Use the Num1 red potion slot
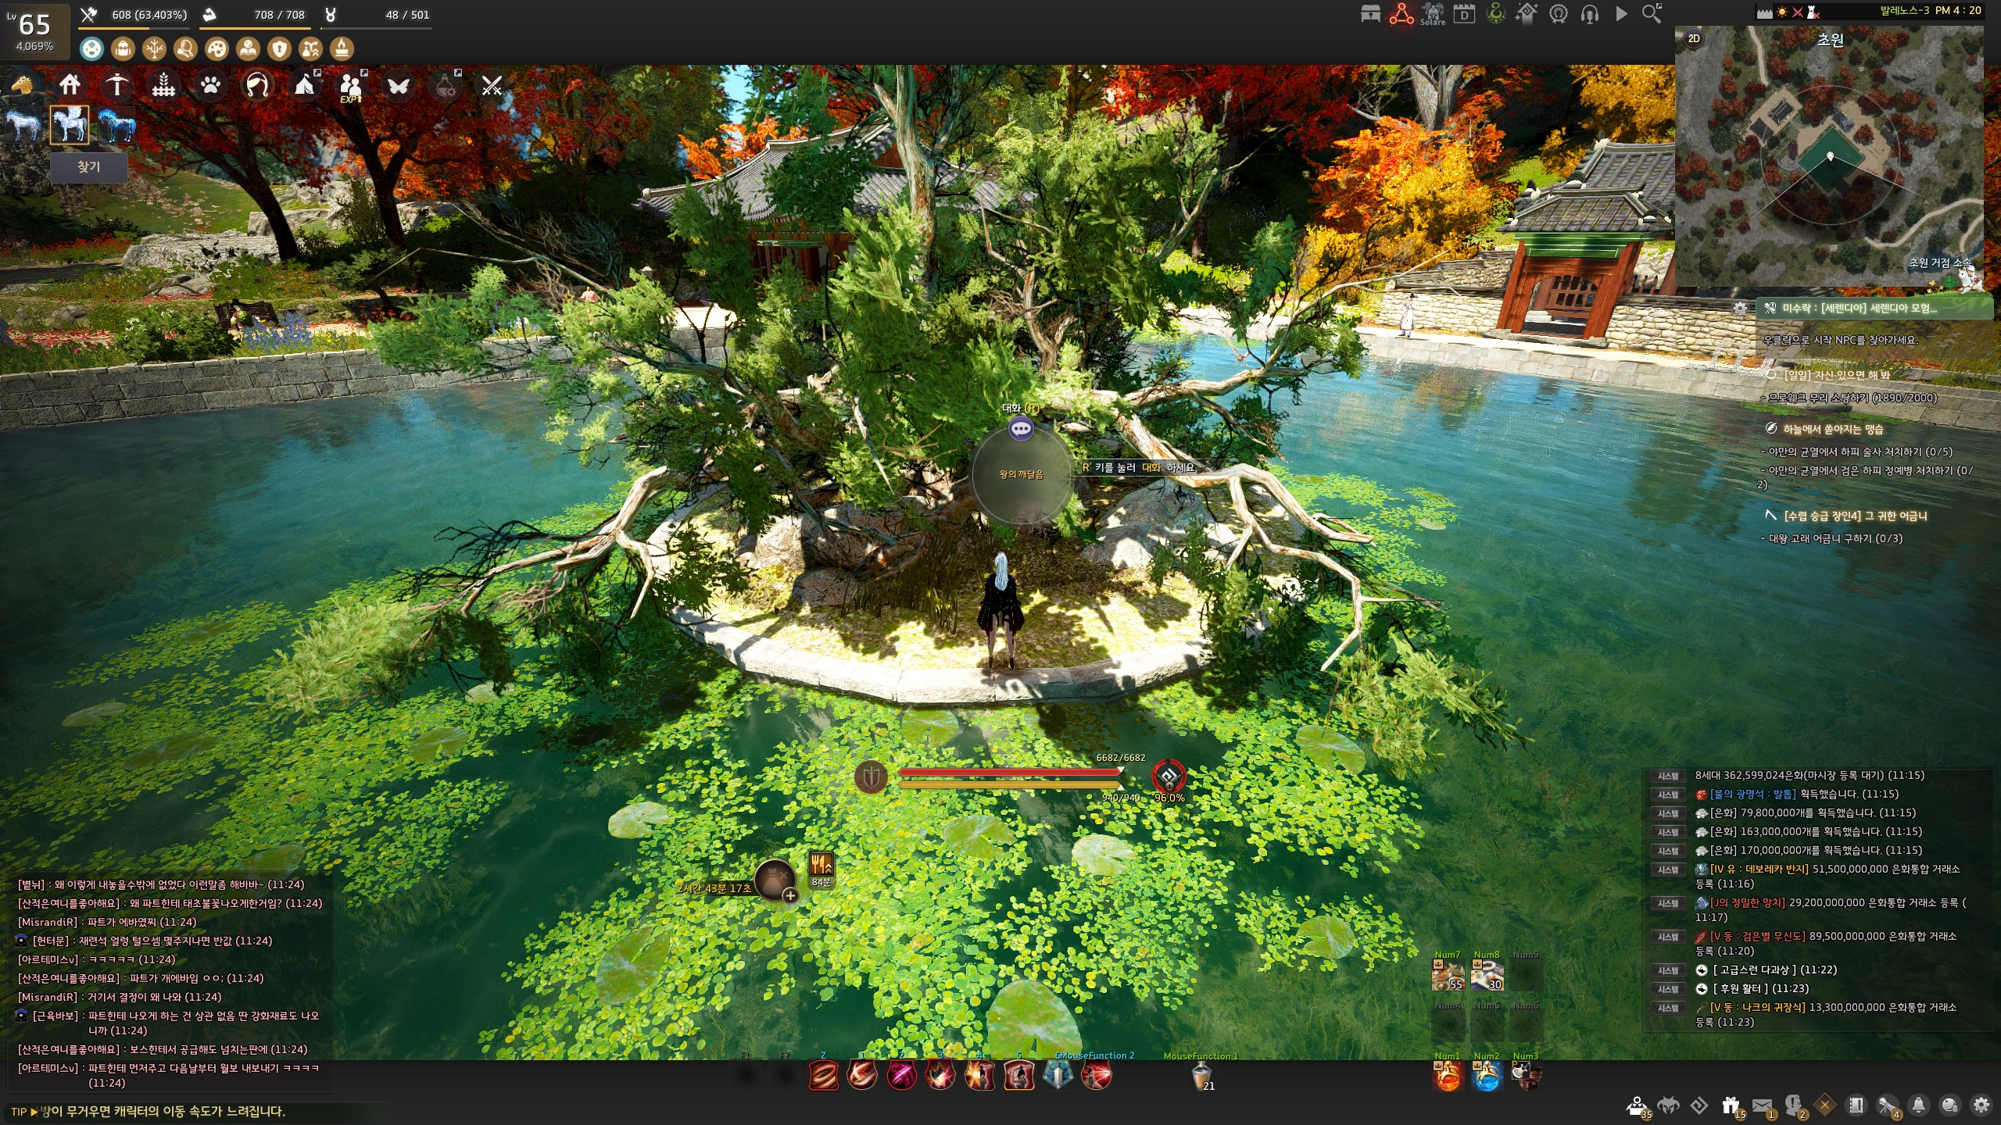Screen dimensions: 2001x1125 point(1448,1078)
